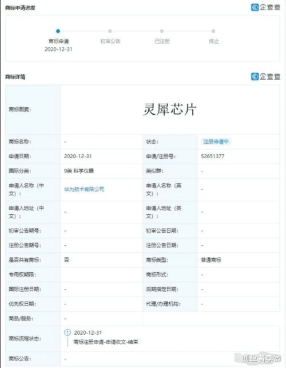The image size is (286, 368).
Task: Click the 已注册 step label
Action: (162, 41)
